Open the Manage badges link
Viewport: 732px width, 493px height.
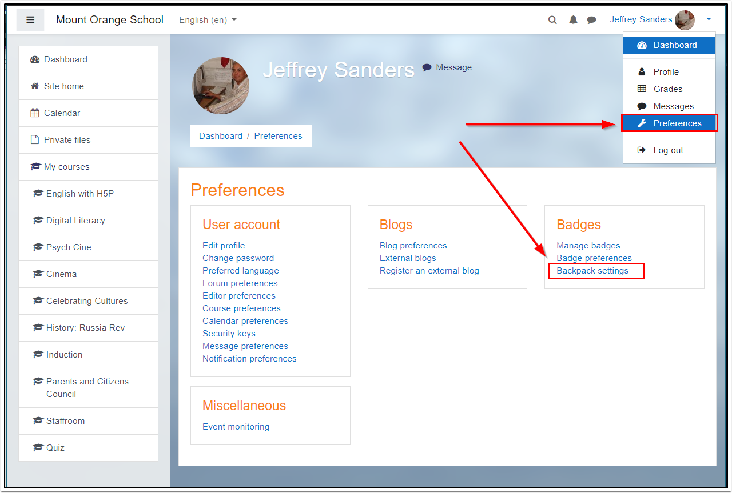click(588, 246)
